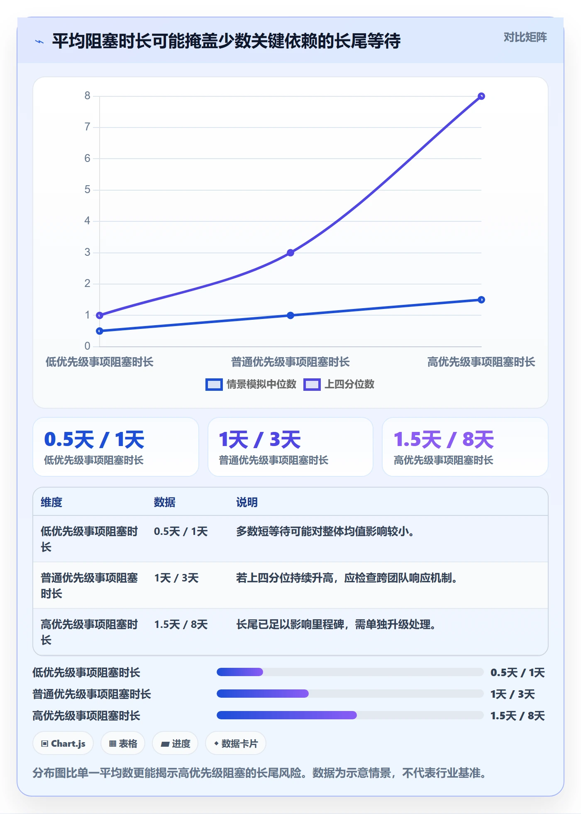This screenshot has width=581, height=814.
Task: Click table cell 多数短等待可能对整体均值影响较小。
Action: click(x=326, y=531)
